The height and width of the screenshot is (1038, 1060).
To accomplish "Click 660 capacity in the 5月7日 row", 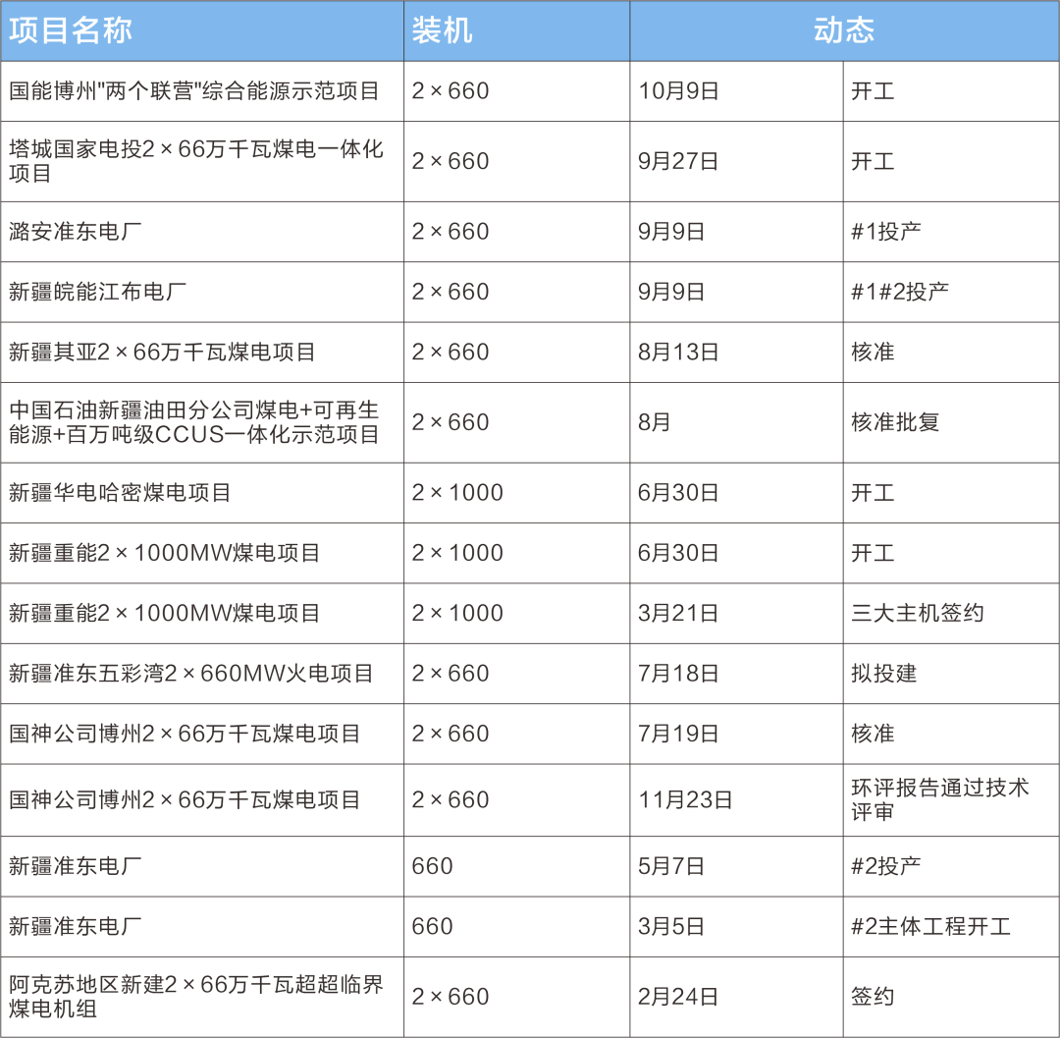I will click(x=517, y=866).
